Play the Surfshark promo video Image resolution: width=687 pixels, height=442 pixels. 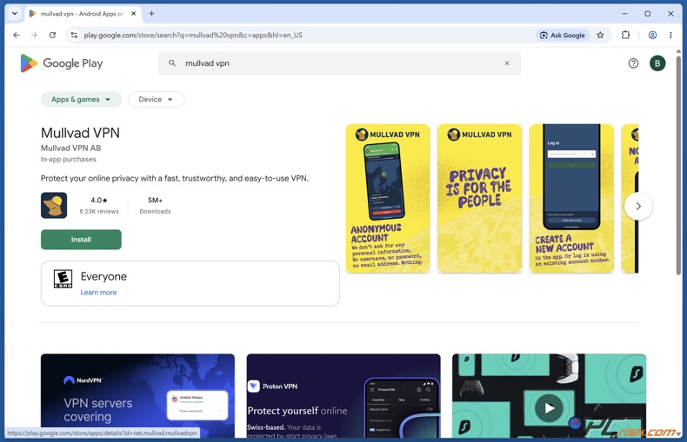coord(549,408)
